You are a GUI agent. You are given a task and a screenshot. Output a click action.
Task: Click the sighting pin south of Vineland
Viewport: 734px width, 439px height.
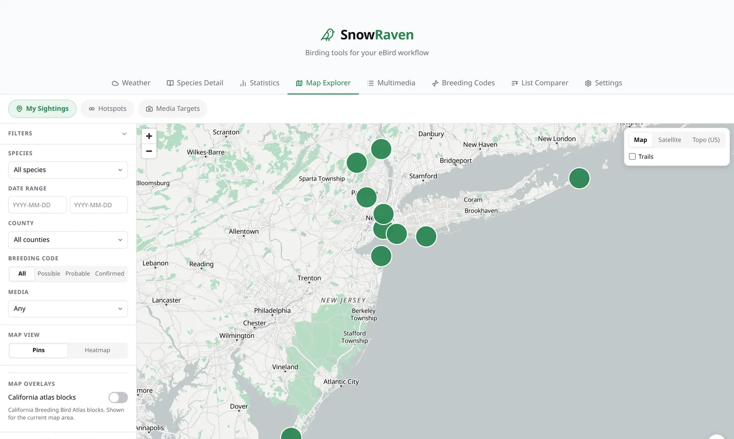[x=291, y=433]
